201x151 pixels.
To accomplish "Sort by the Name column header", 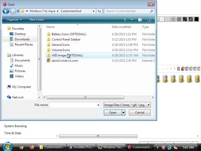I will point(51,27).
